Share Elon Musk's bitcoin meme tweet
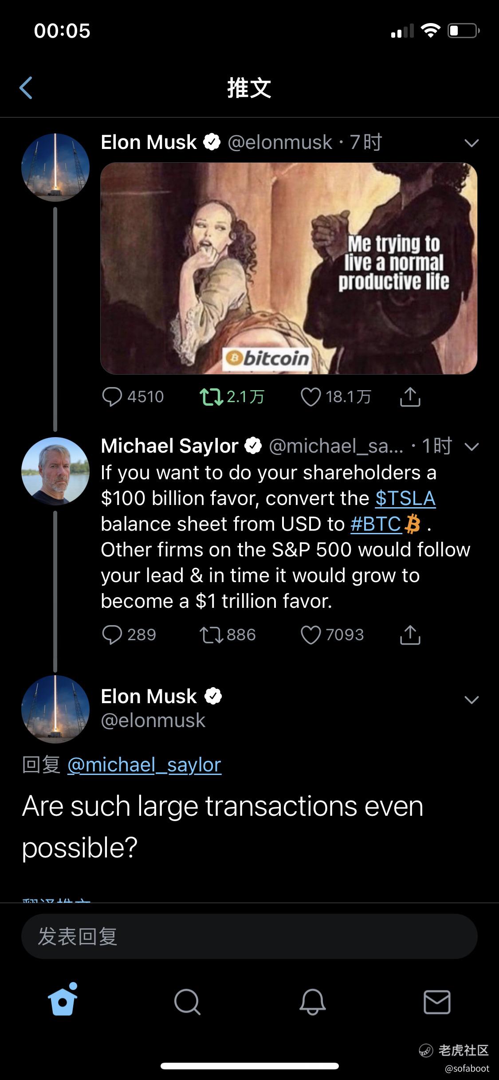 (x=410, y=397)
